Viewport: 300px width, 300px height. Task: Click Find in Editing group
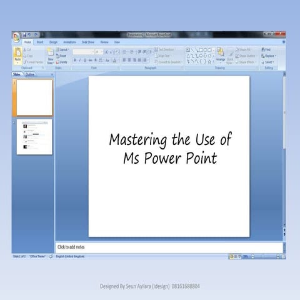point(266,49)
